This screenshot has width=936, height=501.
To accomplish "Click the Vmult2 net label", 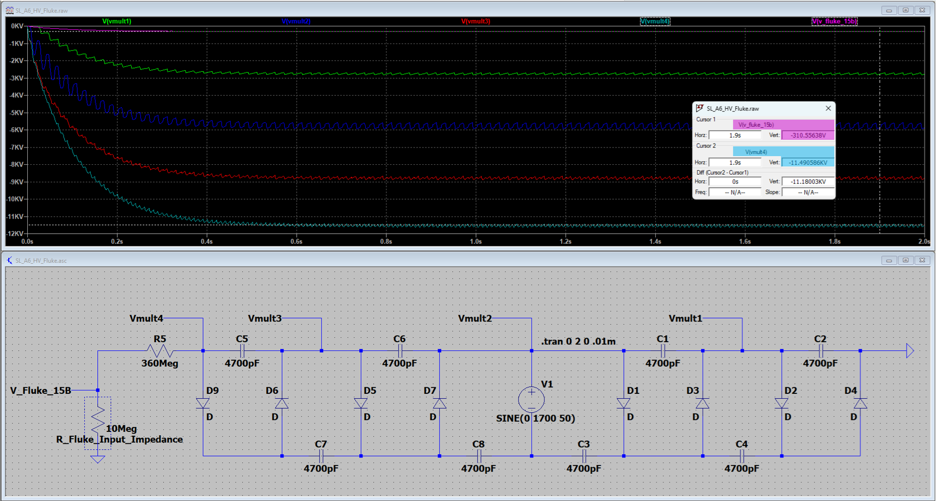I will 475,318.
